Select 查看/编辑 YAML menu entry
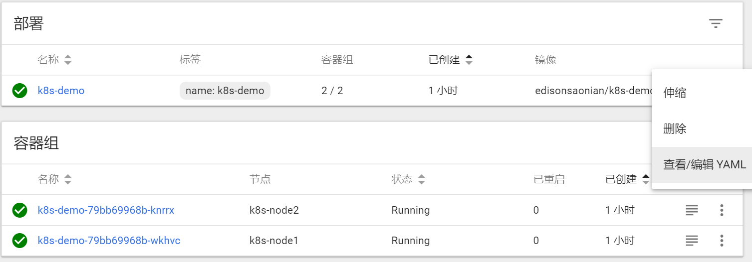 (704, 165)
